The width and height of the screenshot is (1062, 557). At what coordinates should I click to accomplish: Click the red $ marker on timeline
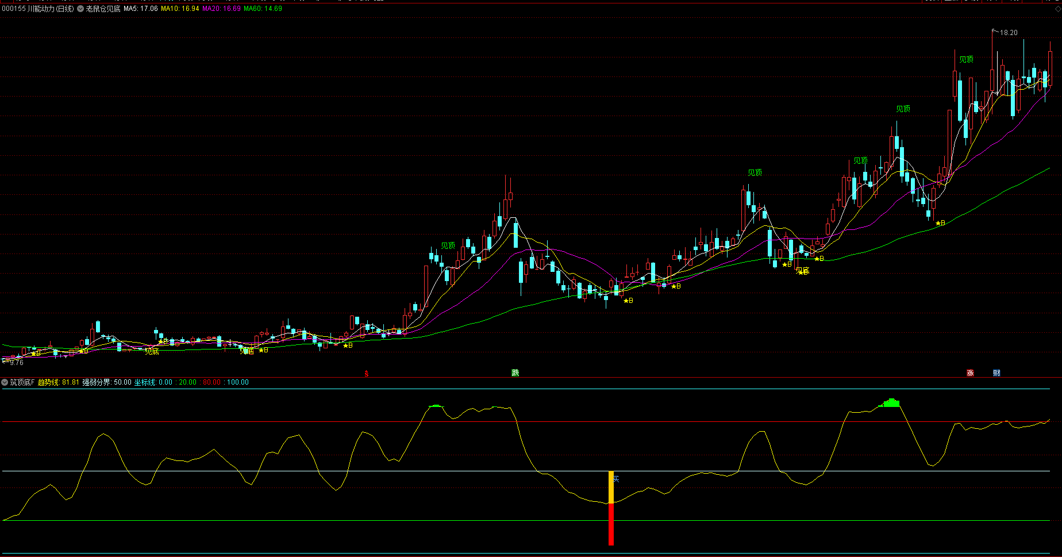tap(367, 374)
